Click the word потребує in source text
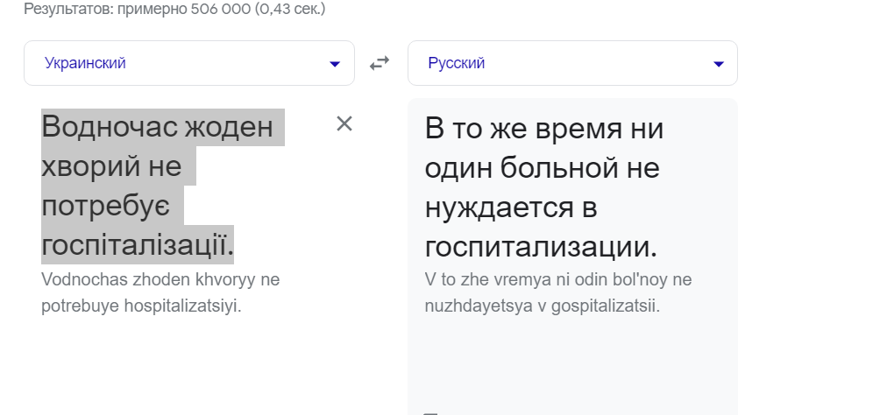 click(106, 206)
